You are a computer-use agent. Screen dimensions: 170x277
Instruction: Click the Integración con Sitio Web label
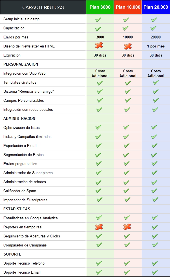click(24, 73)
